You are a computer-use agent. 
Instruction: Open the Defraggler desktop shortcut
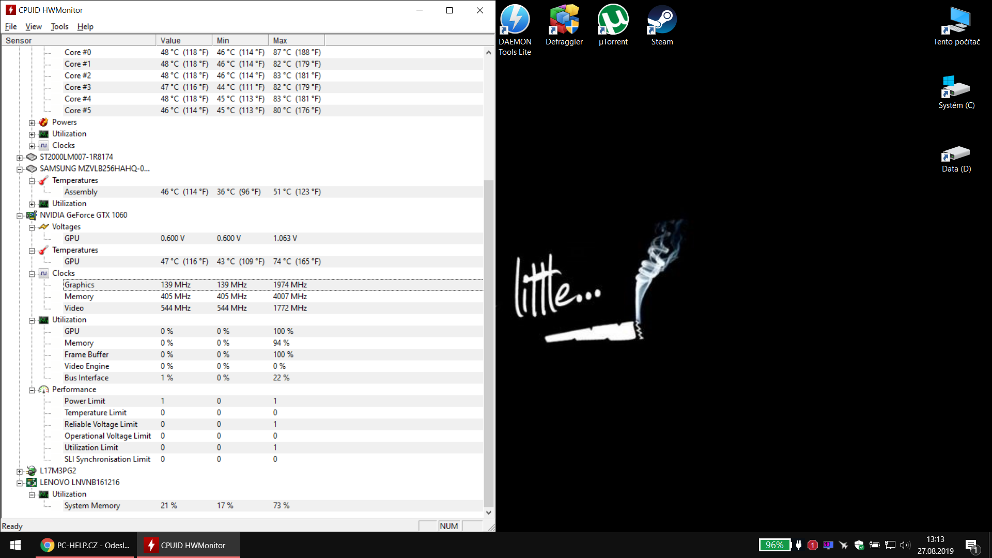pos(564,21)
